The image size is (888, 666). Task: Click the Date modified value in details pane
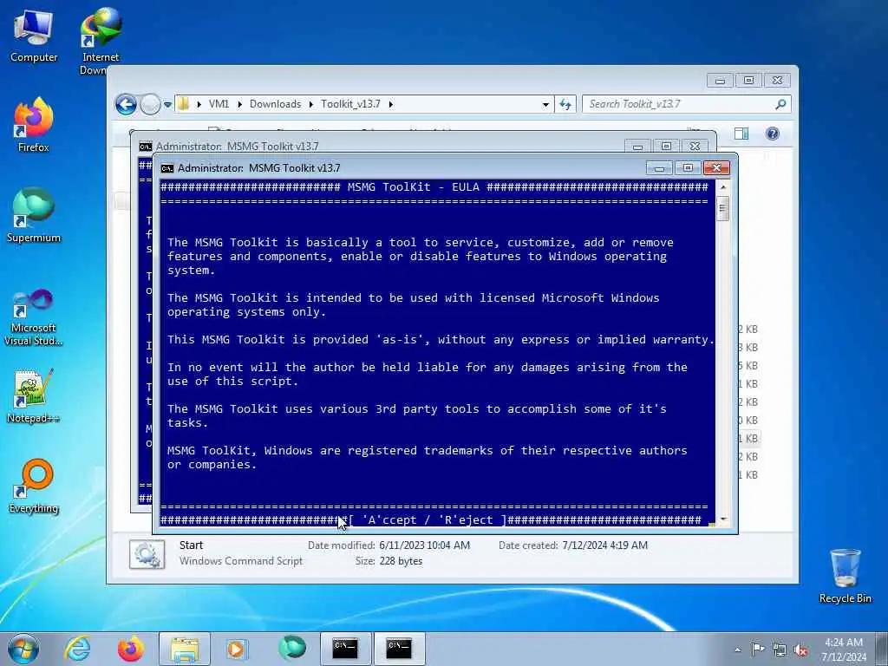point(424,545)
